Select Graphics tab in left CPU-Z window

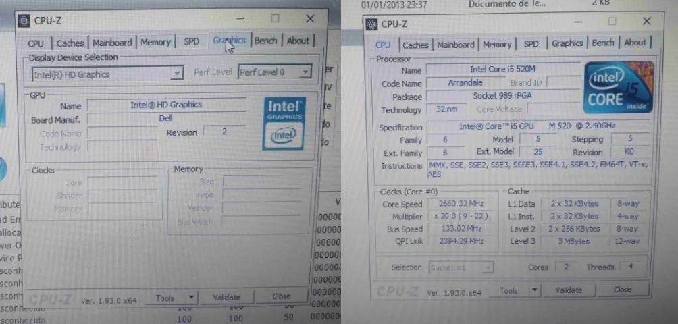(x=229, y=40)
